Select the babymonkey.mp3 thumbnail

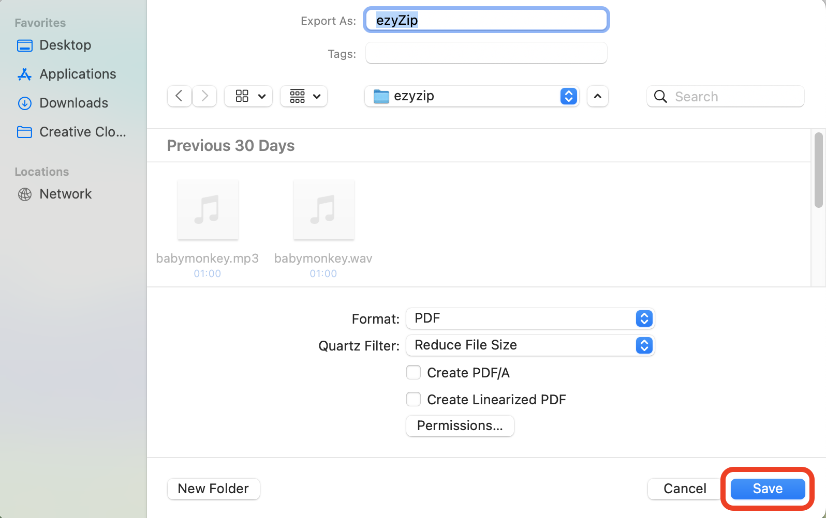click(207, 209)
